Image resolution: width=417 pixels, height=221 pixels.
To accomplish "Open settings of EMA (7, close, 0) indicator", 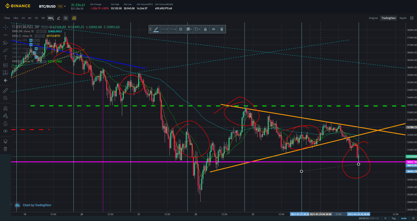I will coord(39,35).
